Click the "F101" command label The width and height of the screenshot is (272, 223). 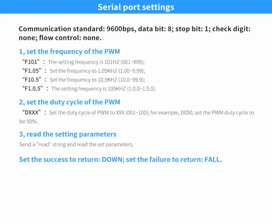coord(31,62)
